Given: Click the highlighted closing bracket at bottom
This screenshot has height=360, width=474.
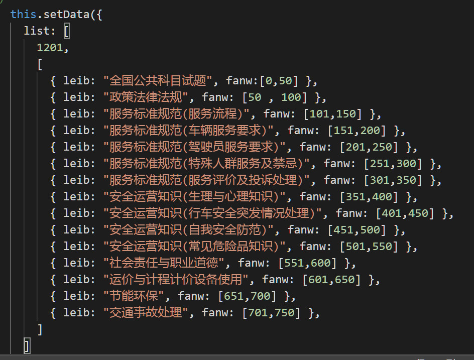Looking at the screenshot, I should click(27, 346).
